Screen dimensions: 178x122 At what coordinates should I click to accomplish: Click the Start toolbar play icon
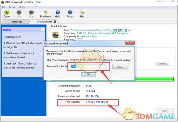19,12
